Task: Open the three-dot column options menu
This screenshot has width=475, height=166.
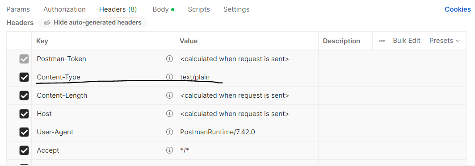Action: click(382, 41)
